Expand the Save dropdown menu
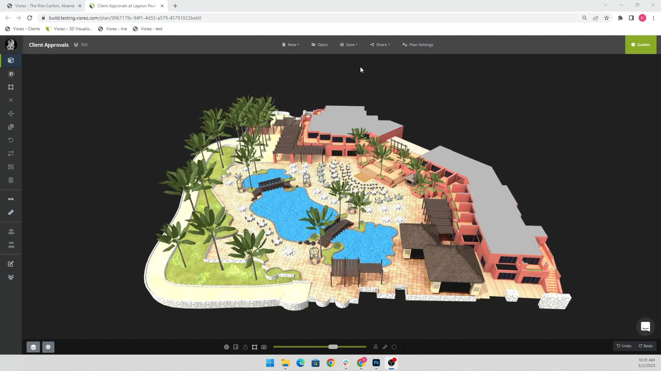Image resolution: width=661 pixels, height=371 pixels. click(349, 45)
